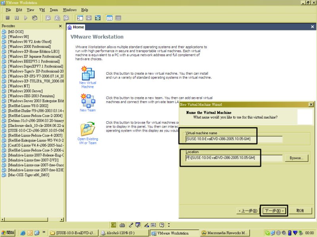Open the Edit menu
317x237 pixels.
(19, 10)
